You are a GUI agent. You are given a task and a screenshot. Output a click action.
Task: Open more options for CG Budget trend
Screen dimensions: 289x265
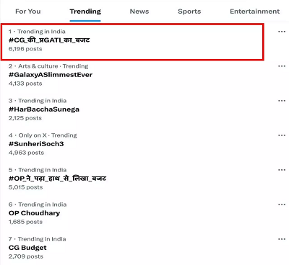282,239
